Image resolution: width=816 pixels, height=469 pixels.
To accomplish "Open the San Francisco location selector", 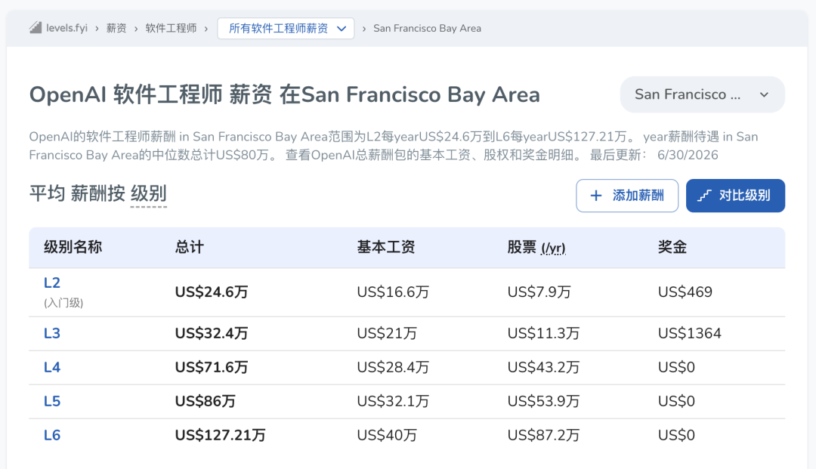I will [x=702, y=94].
